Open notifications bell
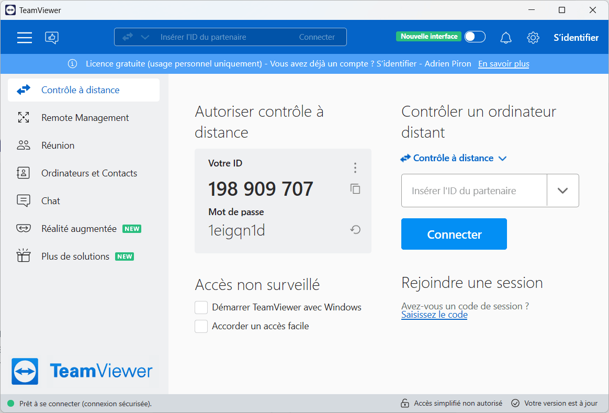Image resolution: width=609 pixels, height=413 pixels. (506, 38)
